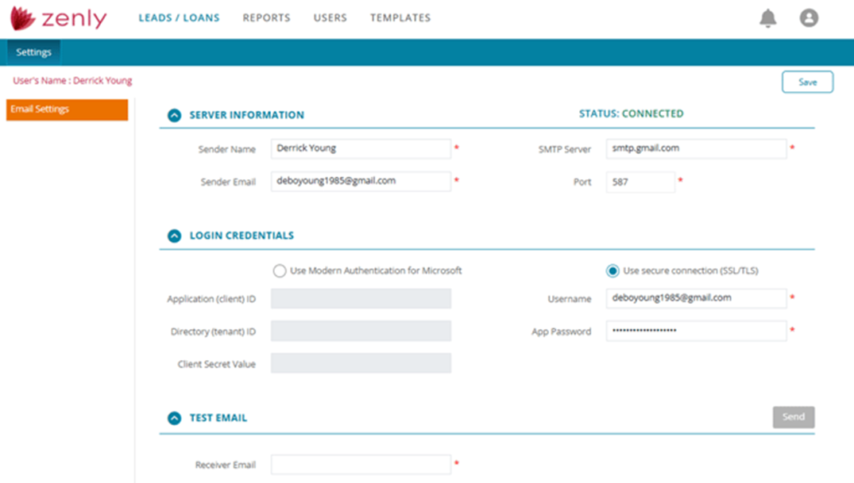854x483 pixels.
Task: Collapse the Login Credentials section
Action: click(175, 236)
